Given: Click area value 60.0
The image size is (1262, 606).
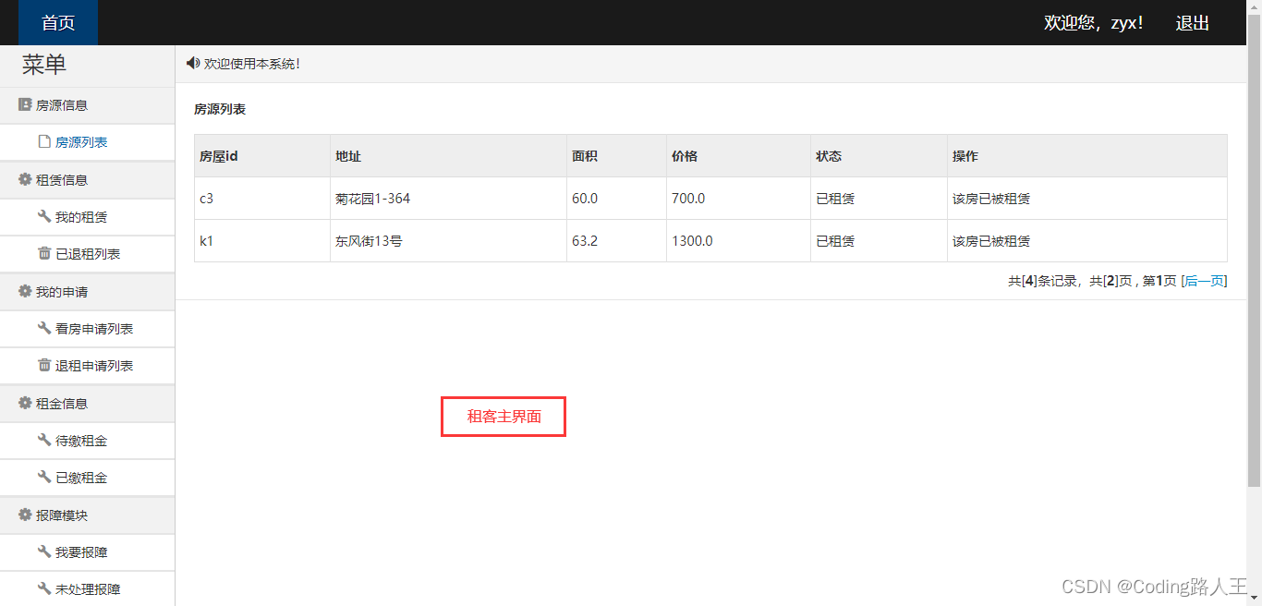Looking at the screenshot, I should point(585,199).
